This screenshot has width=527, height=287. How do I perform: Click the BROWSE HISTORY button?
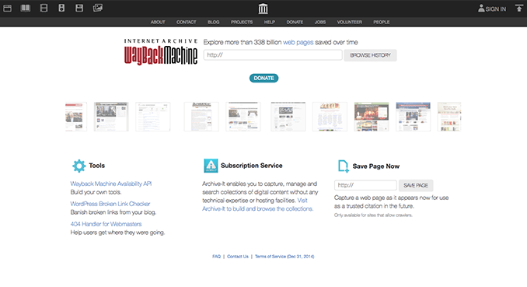(x=370, y=55)
